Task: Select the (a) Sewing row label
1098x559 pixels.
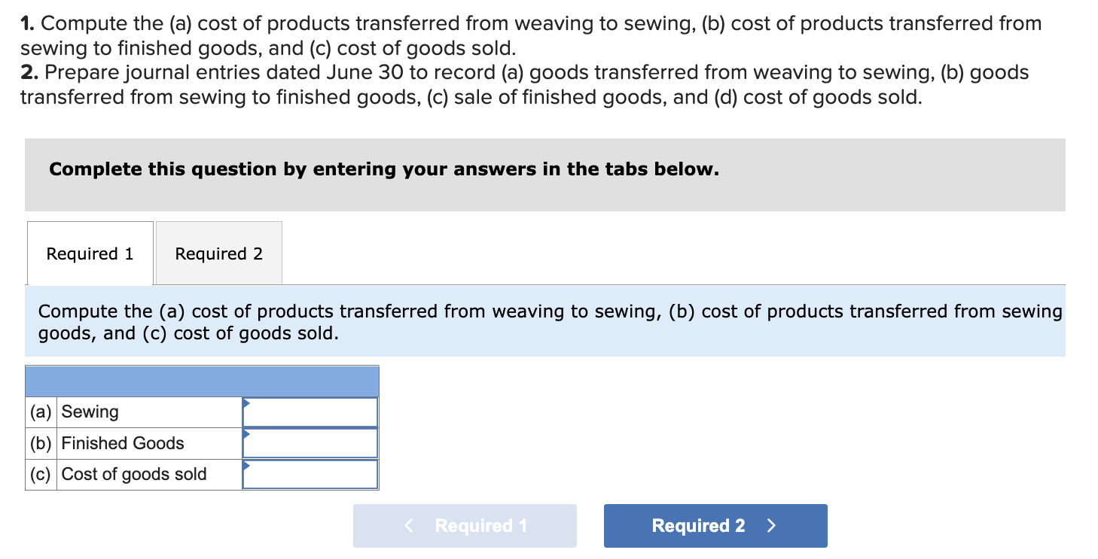Action: coord(90,412)
